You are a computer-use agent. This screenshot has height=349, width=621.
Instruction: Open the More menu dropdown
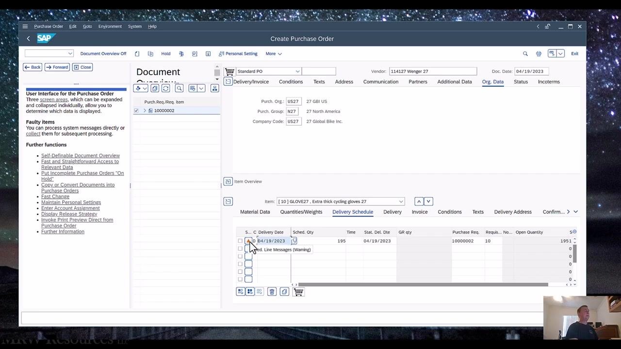click(x=274, y=54)
